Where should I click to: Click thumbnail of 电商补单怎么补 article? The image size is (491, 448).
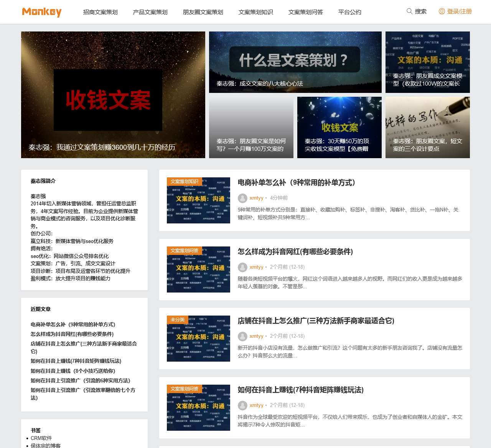point(198,200)
